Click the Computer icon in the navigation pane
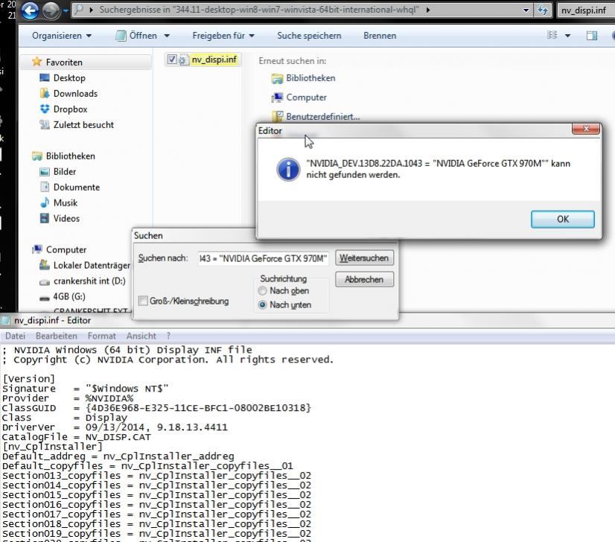The height and width of the screenshot is (542, 615). [37, 249]
